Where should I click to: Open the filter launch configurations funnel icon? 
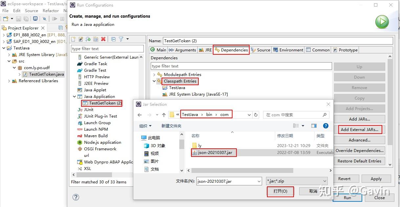(x=121, y=39)
